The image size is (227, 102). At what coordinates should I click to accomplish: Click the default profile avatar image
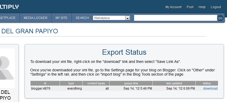[7, 68]
